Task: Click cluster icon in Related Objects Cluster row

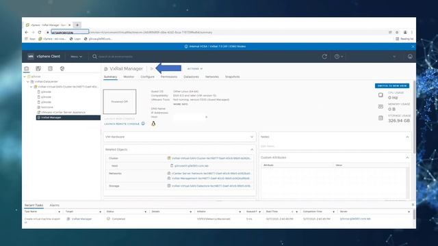Action: [169, 158]
